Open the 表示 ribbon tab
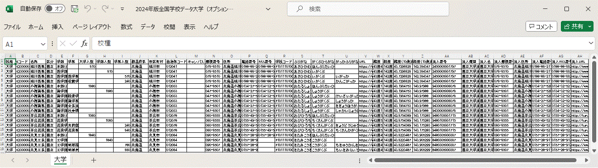598x168 pixels. (190, 27)
